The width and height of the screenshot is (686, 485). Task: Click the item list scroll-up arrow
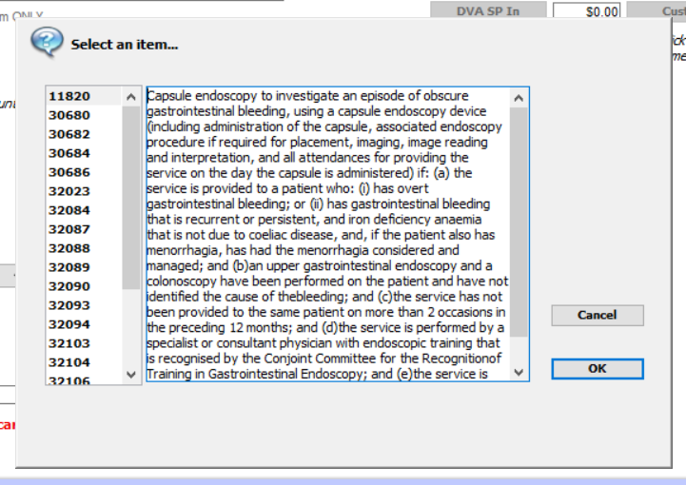click(x=130, y=97)
